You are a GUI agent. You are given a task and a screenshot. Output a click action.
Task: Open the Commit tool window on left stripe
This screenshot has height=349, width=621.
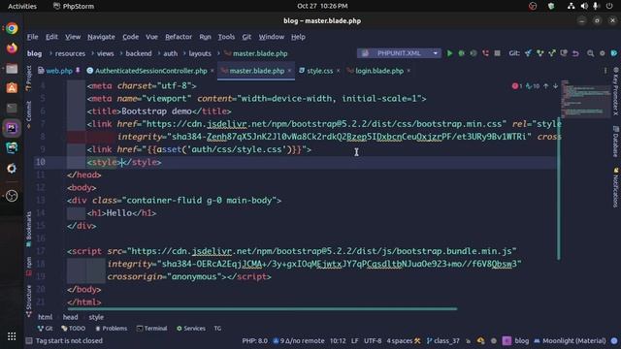coord(28,114)
